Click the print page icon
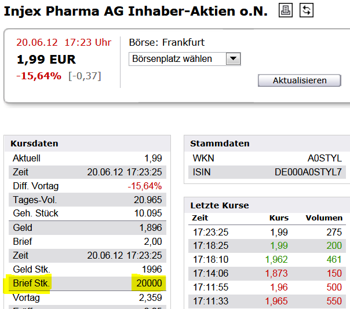 pos(286,10)
